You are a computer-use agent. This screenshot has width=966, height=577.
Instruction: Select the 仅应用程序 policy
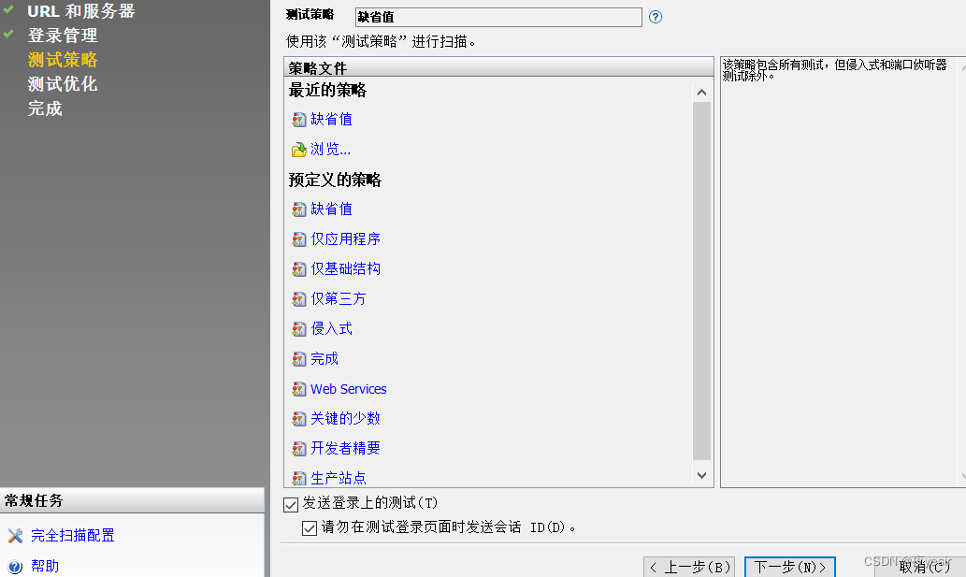pos(346,238)
